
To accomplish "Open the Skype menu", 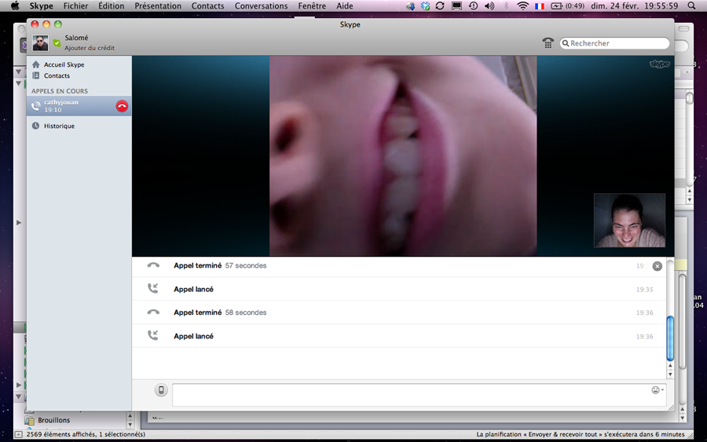I will point(42,5).
